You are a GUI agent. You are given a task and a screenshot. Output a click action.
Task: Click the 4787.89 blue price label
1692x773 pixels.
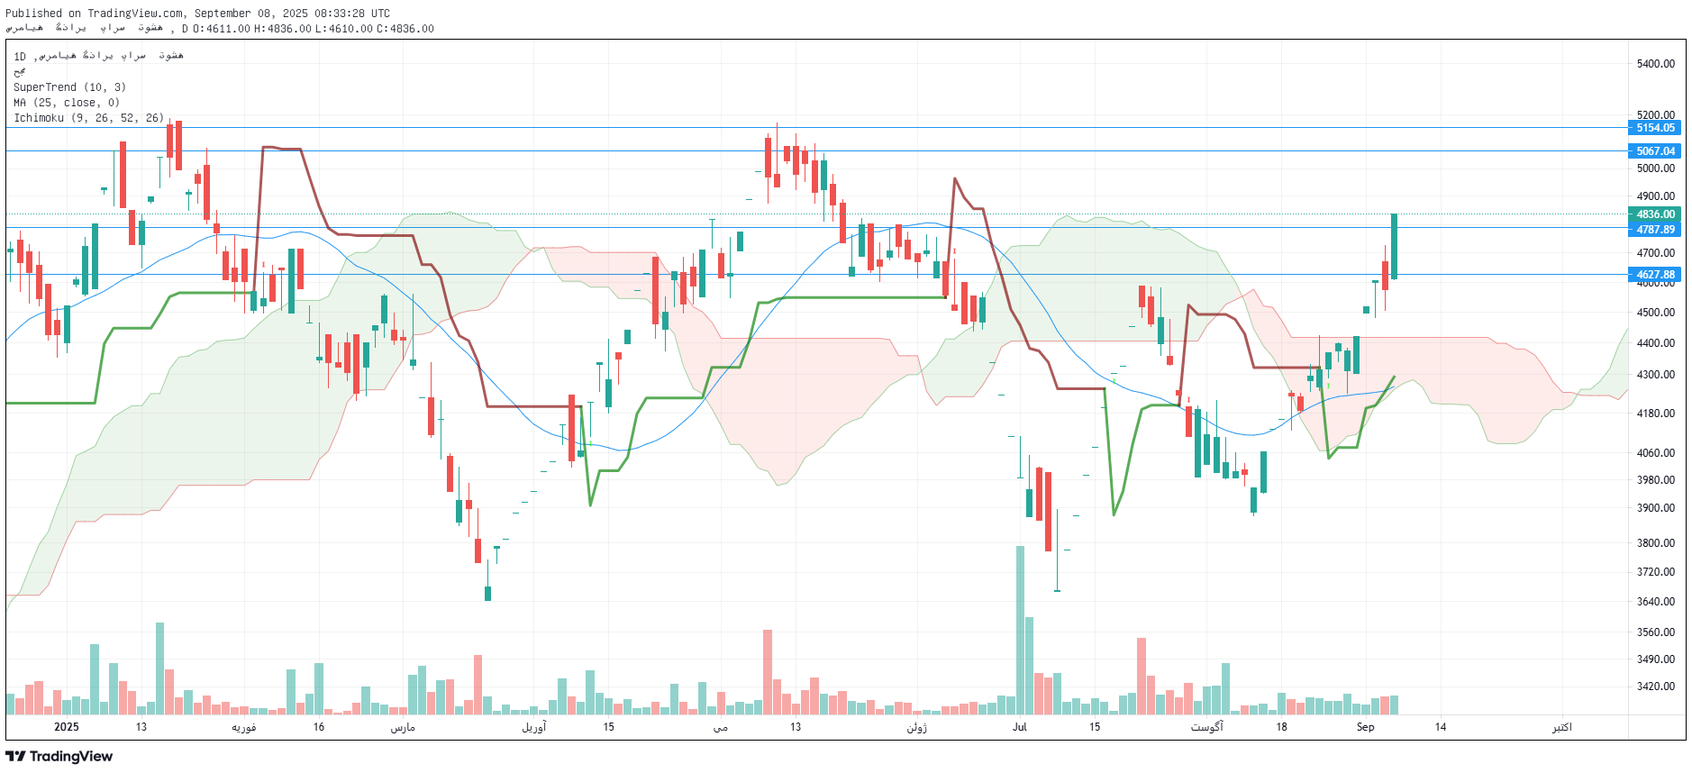point(1655,230)
